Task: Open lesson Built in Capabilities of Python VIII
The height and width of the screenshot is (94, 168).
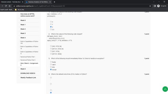Action: [x=29, y=42]
